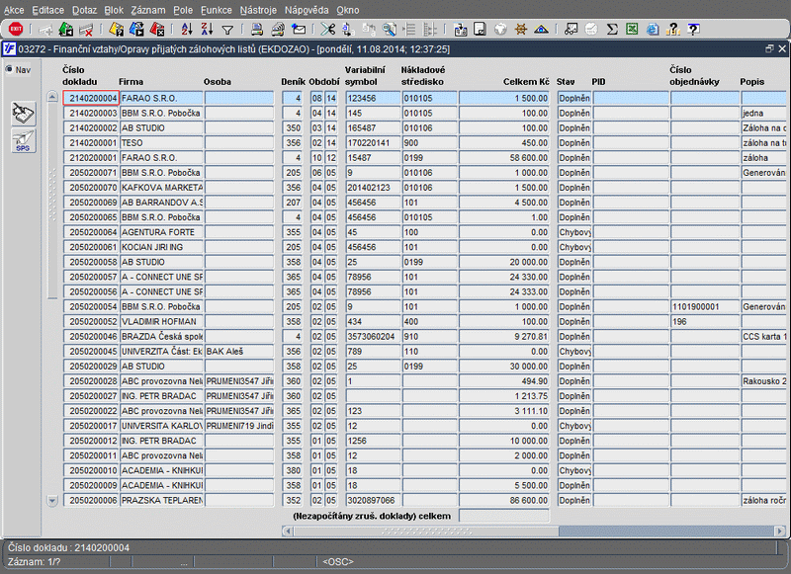Click the magnifier search icon in toolbar
The width and height of the screenshot is (791, 574).
[389, 30]
